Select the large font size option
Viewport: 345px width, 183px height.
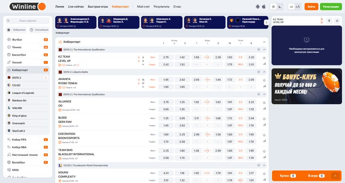pyautogui.click(x=298, y=6)
